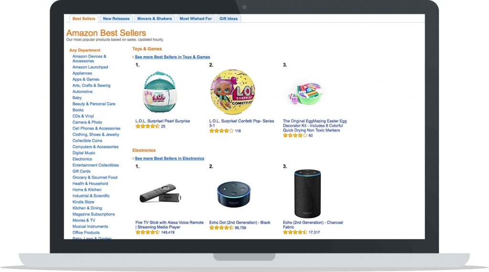Browse the Camera & Photo department
This screenshot has height=272, width=489.
[x=87, y=122]
